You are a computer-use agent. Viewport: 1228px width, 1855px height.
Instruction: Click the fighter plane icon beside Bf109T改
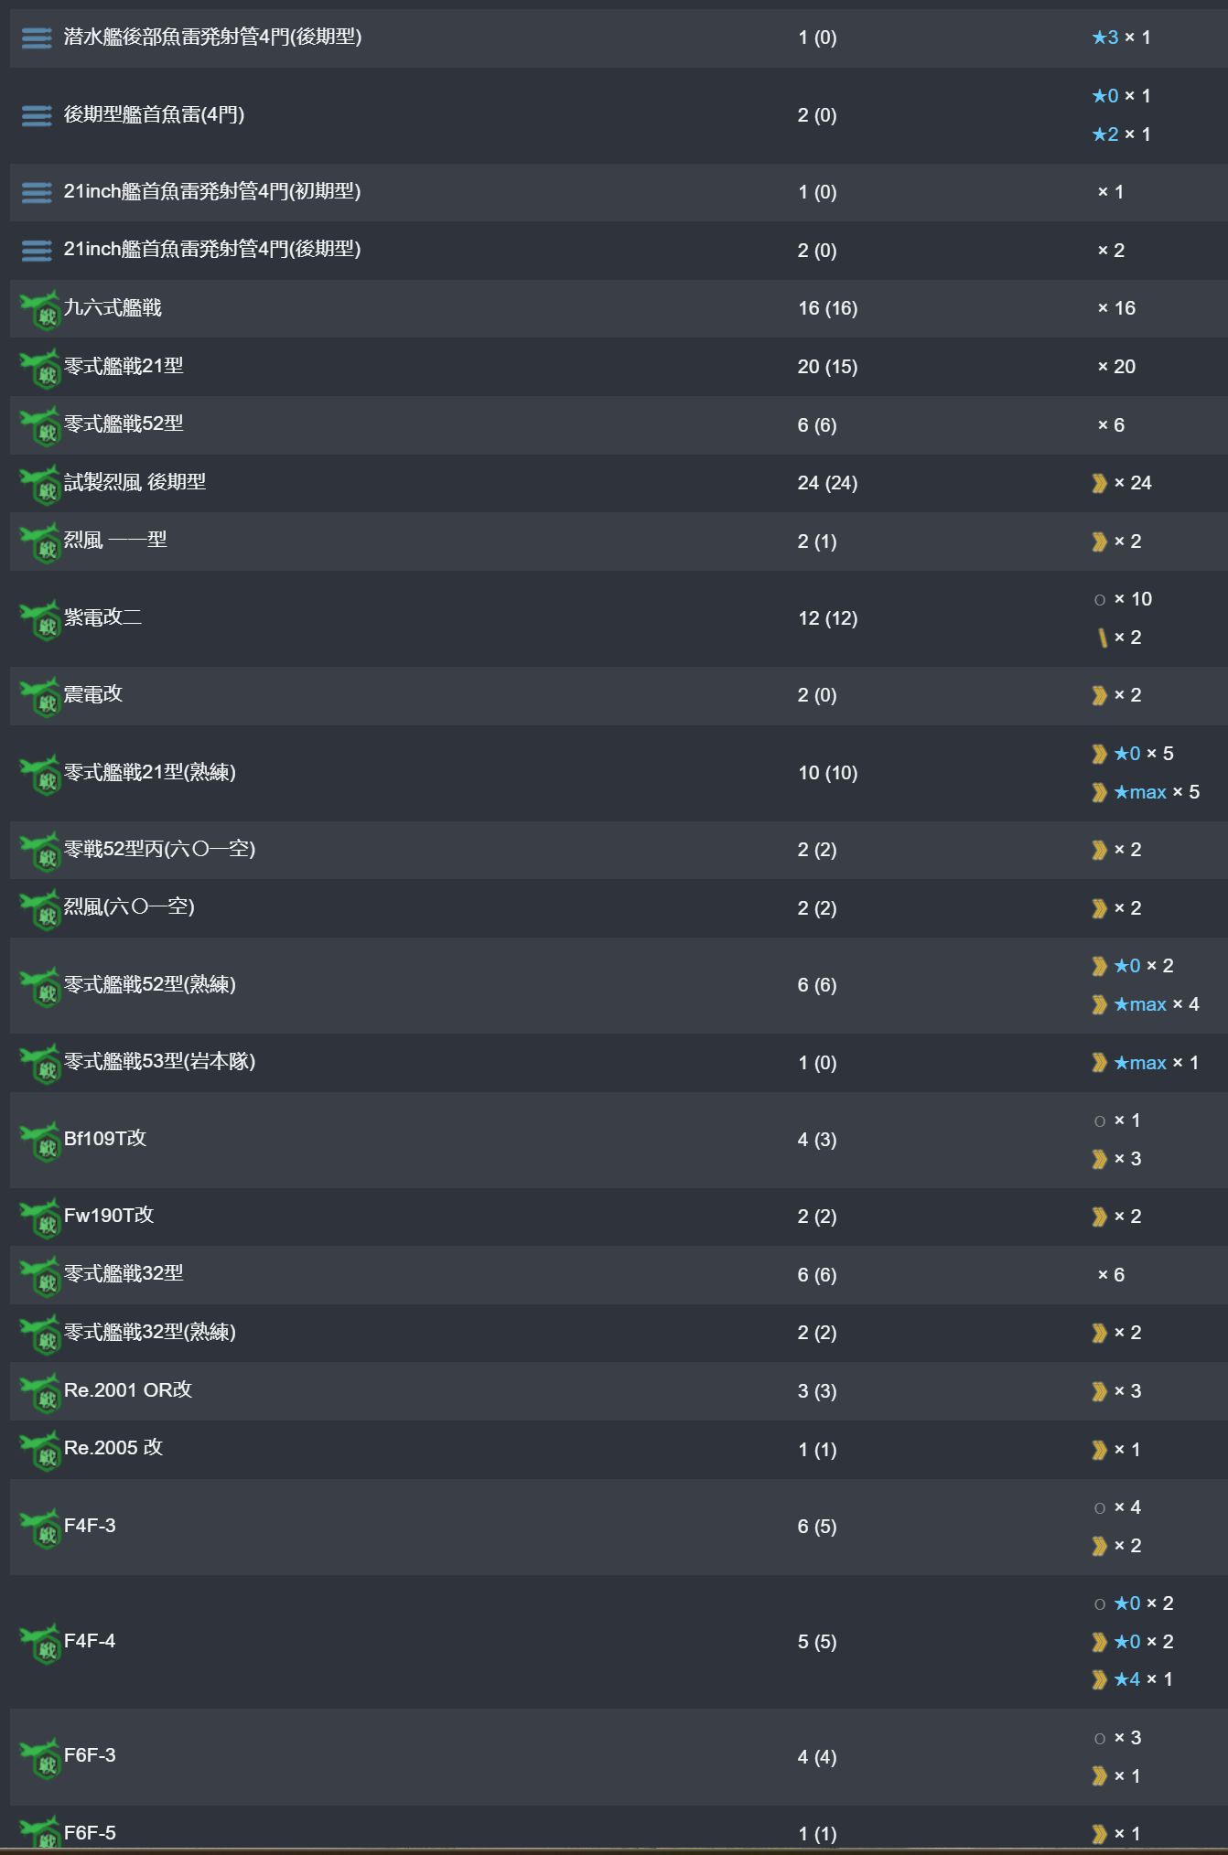pos(40,1142)
